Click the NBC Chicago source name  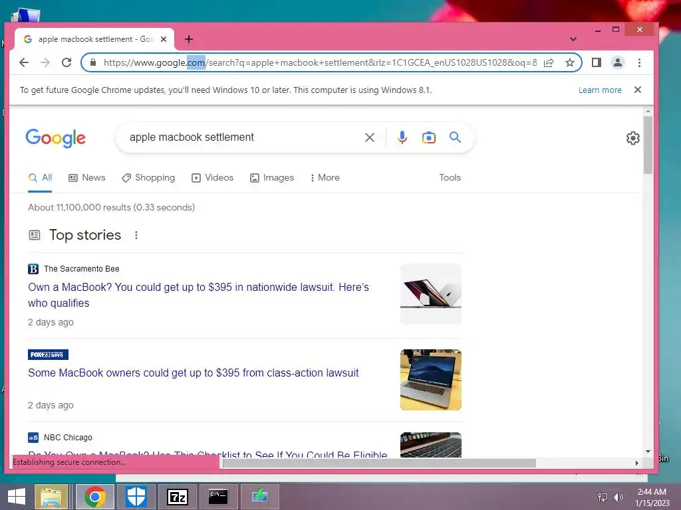pos(68,438)
